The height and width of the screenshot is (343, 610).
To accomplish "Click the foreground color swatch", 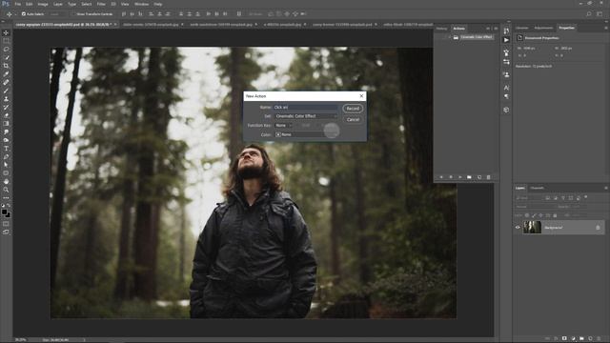I will click(x=4, y=212).
